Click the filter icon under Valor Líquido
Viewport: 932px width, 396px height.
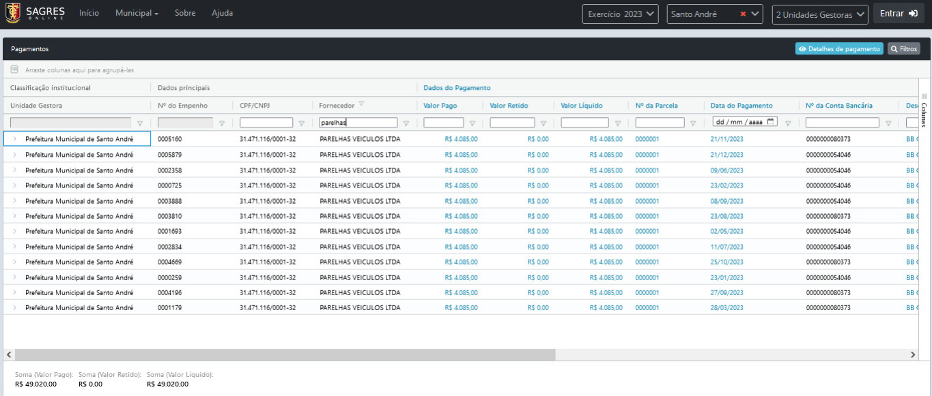tap(617, 123)
